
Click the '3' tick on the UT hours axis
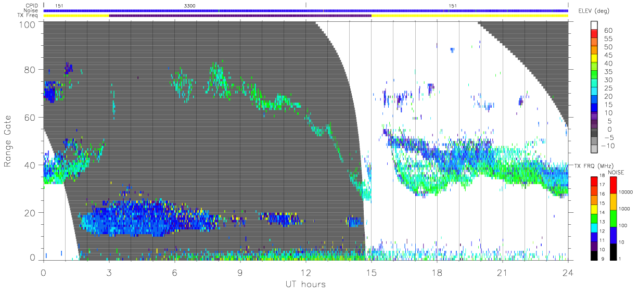pyautogui.click(x=109, y=272)
